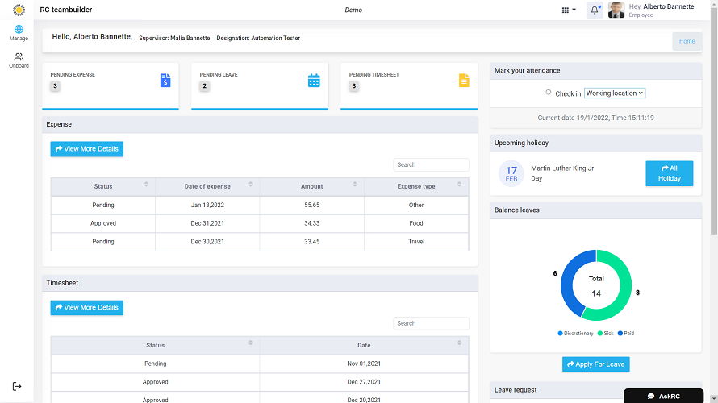Click the logout icon at sidebar bottom
Screen dimensions: 718x403
pyautogui.click(x=18, y=386)
